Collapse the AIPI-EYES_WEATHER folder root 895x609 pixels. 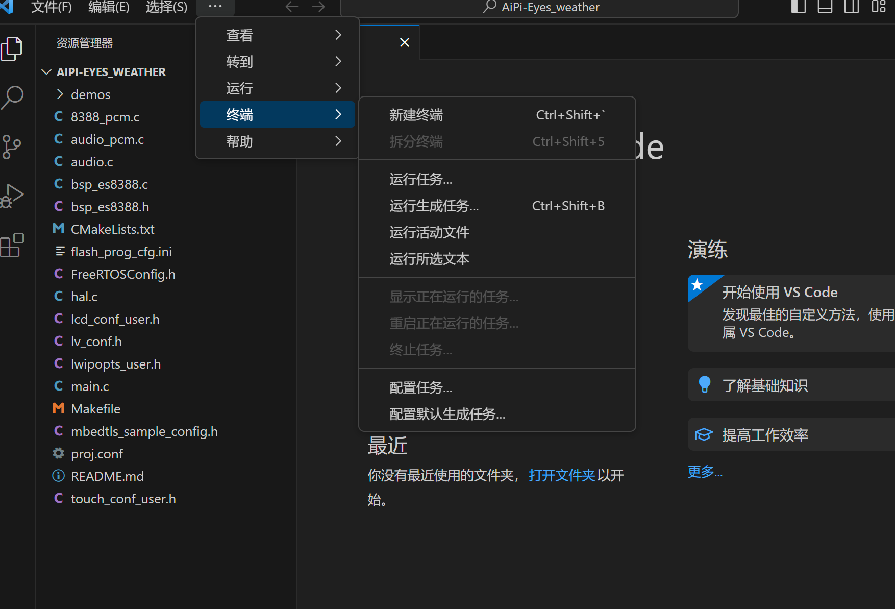coord(46,72)
